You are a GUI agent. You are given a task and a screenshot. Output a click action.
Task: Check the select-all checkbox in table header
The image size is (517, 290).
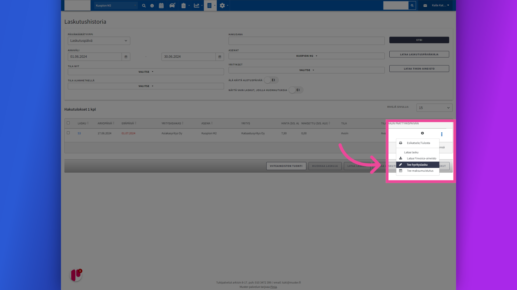click(68, 123)
